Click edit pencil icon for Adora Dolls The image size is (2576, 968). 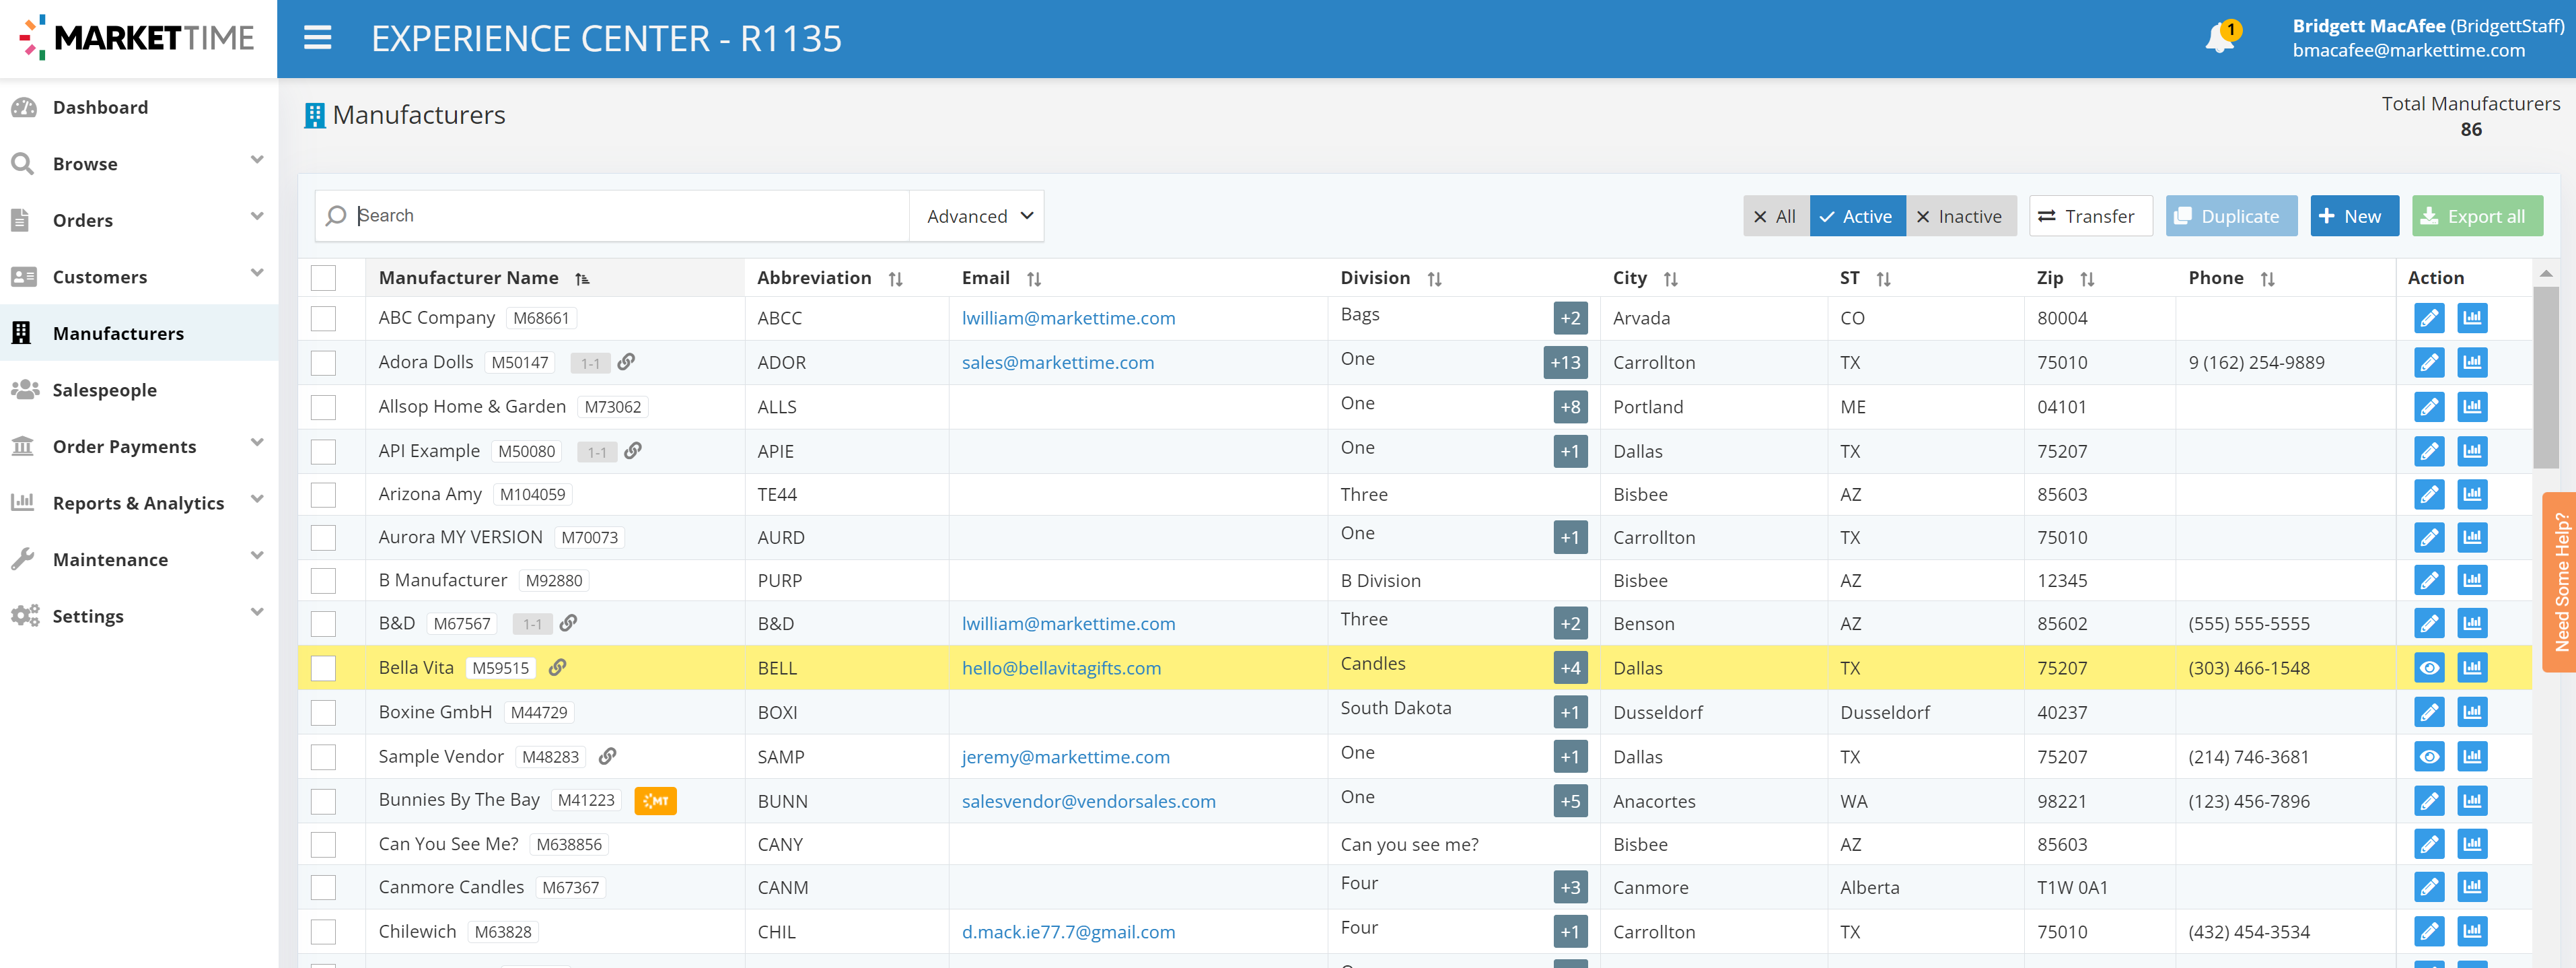point(2429,362)
